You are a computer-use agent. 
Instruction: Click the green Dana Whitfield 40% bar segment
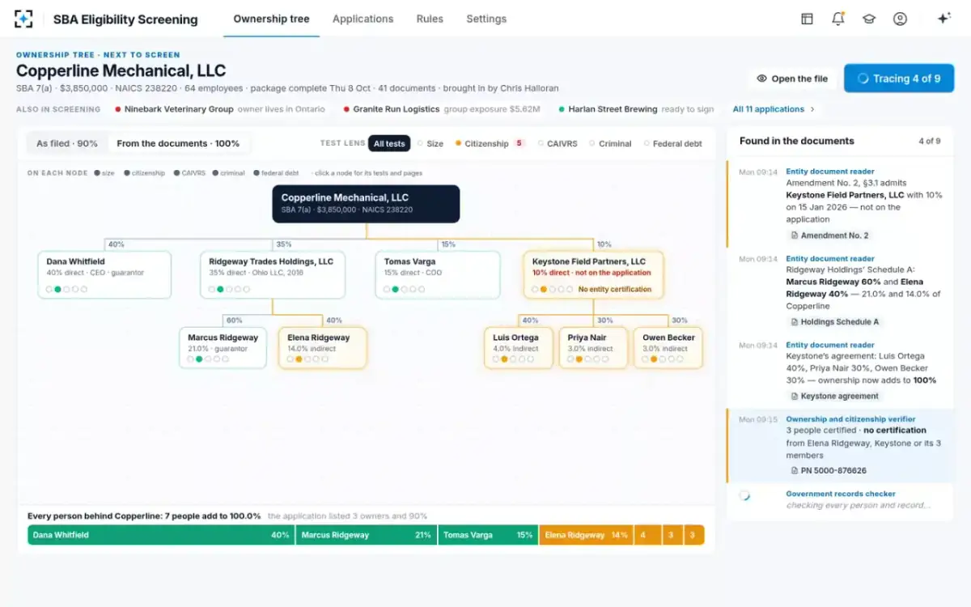point(161,535)
